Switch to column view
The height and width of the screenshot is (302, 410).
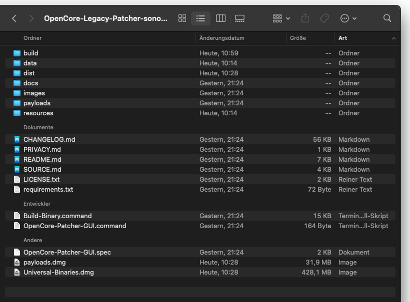[x=220, y=18]
